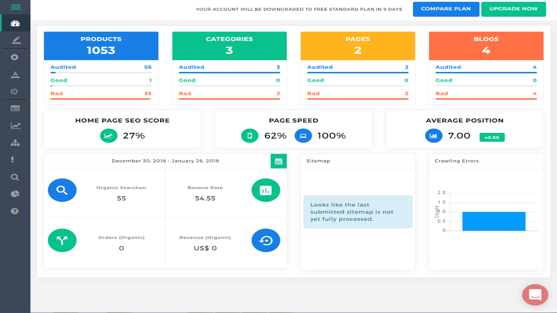This screenshot has height=313, width=557.
Task: Open the star badge section in sidebar
Action: 15,57
